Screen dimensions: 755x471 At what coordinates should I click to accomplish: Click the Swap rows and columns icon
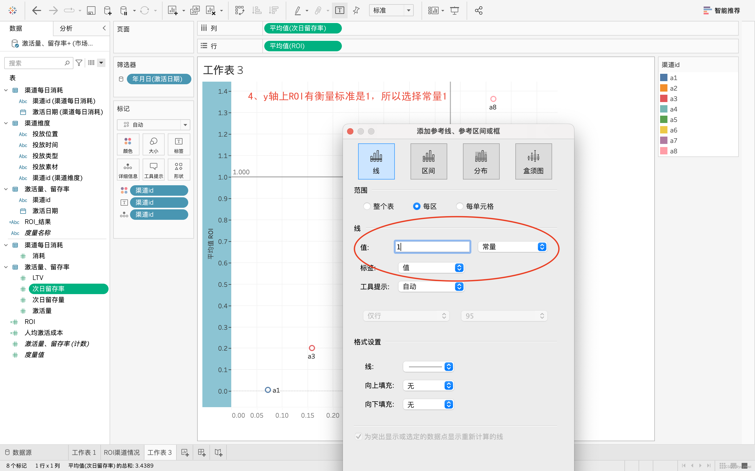(x=239, y=10)
